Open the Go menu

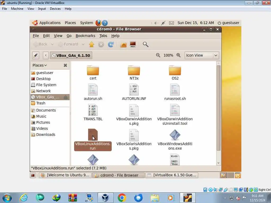pyautogui.click(x=69, y=36)
